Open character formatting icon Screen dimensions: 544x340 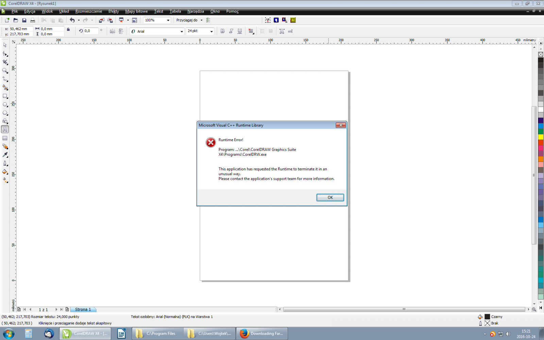pos(282,31)
